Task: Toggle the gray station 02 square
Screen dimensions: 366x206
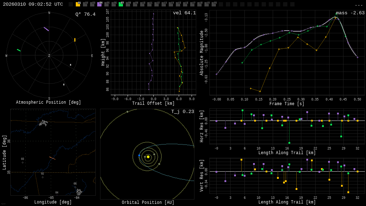Action: click(x=85, y=4)
